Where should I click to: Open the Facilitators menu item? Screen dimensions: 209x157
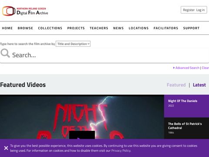(166, 28)
